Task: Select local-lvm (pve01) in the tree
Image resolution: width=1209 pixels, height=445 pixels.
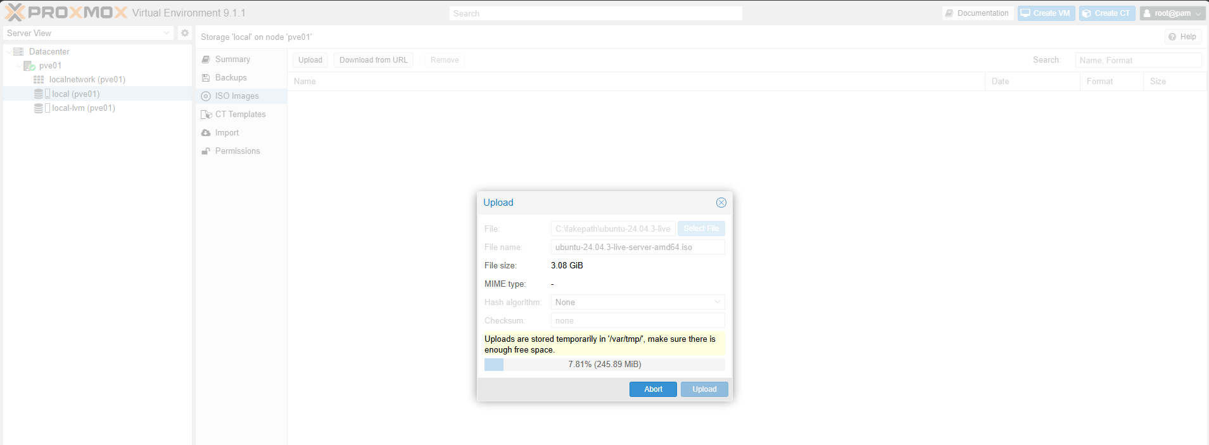Action: (98, 108)
